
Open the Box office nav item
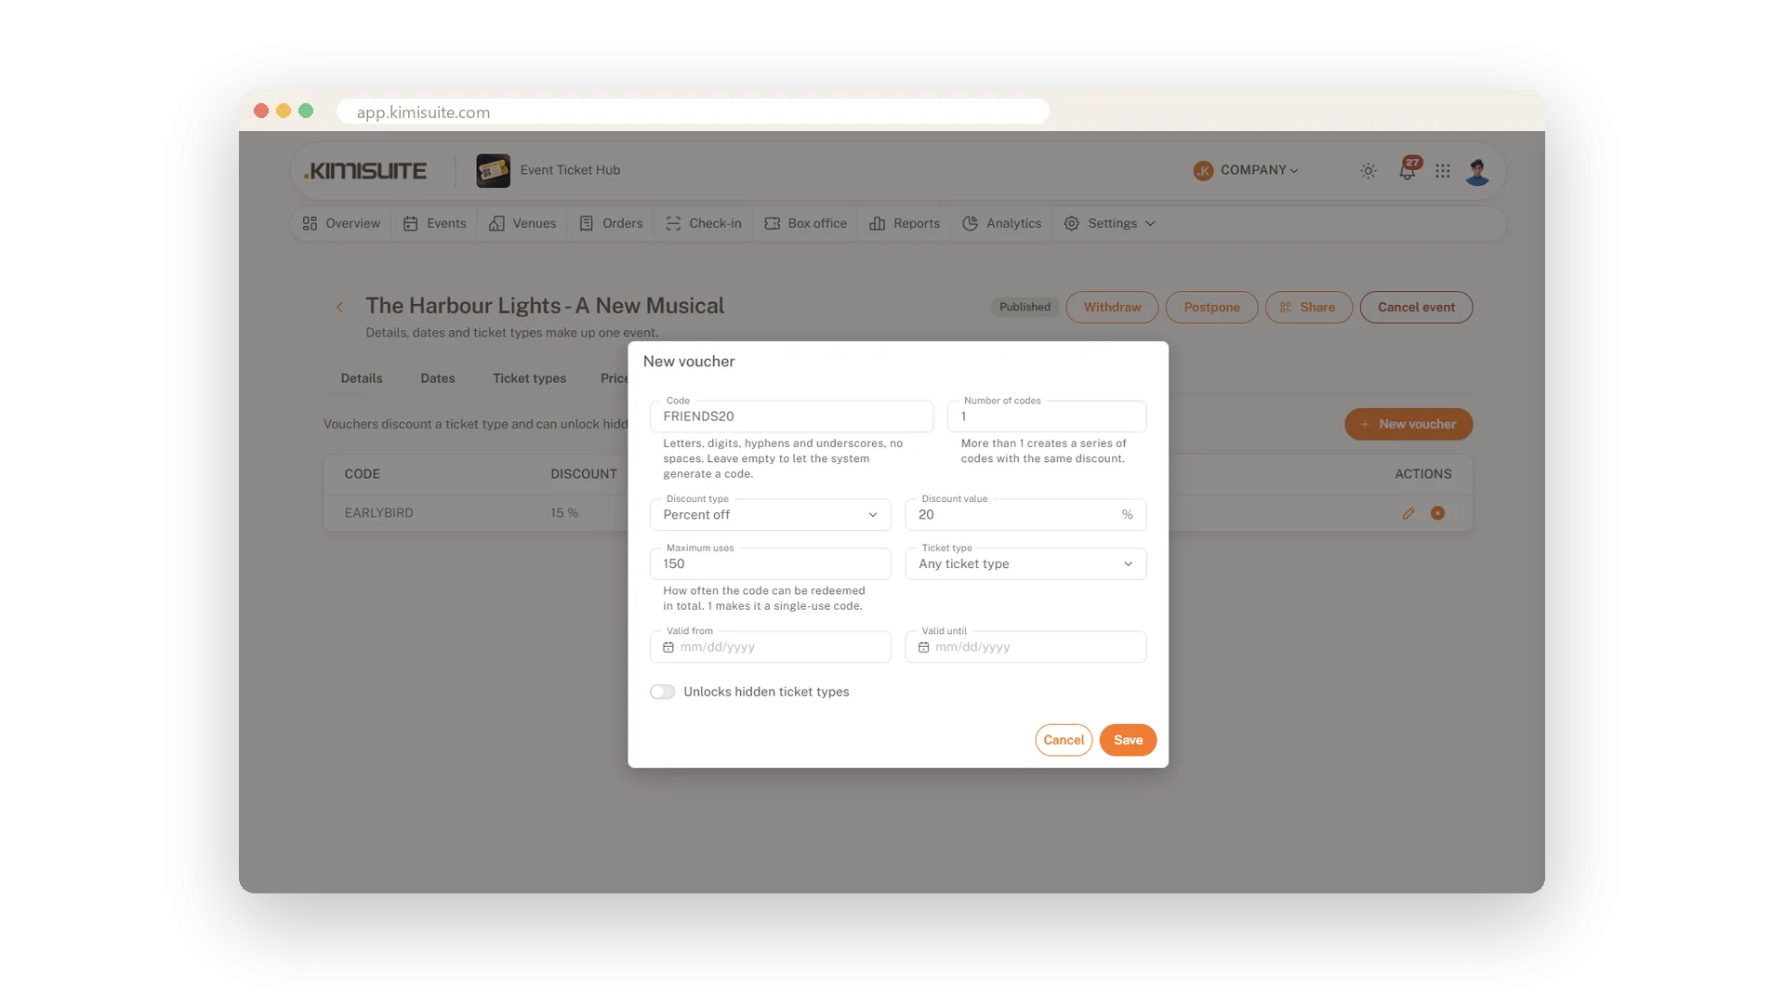tap(805, 224)
